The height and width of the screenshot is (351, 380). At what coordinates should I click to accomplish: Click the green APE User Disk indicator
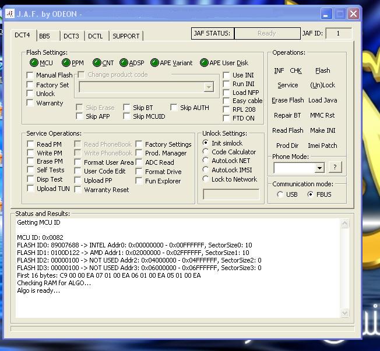pos(205,63)
